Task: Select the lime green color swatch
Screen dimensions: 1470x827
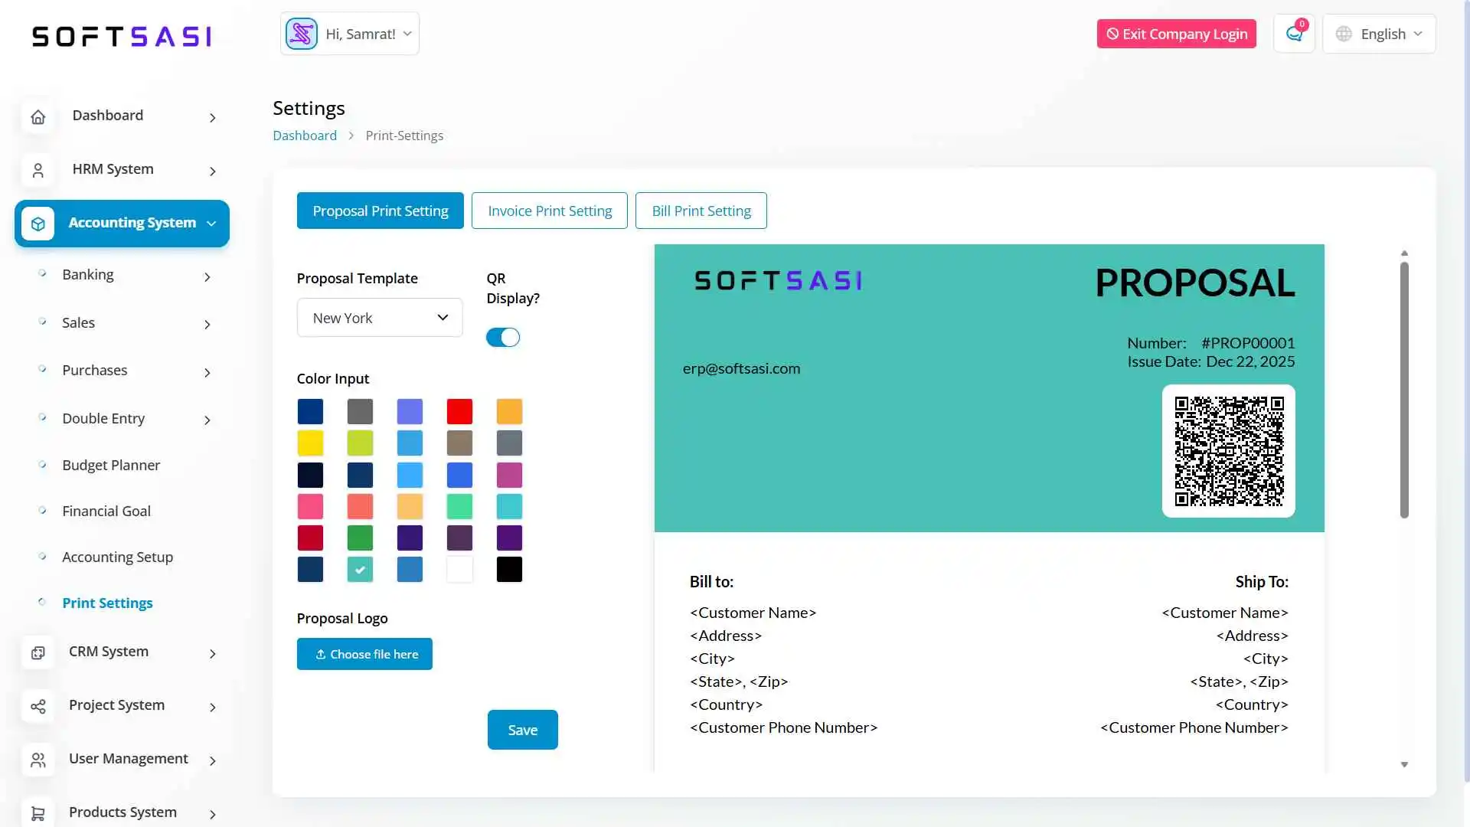Action: click(360, 443)
